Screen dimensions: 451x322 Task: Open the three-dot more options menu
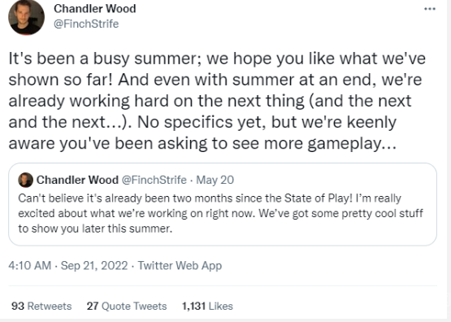[x=430, y=9]
